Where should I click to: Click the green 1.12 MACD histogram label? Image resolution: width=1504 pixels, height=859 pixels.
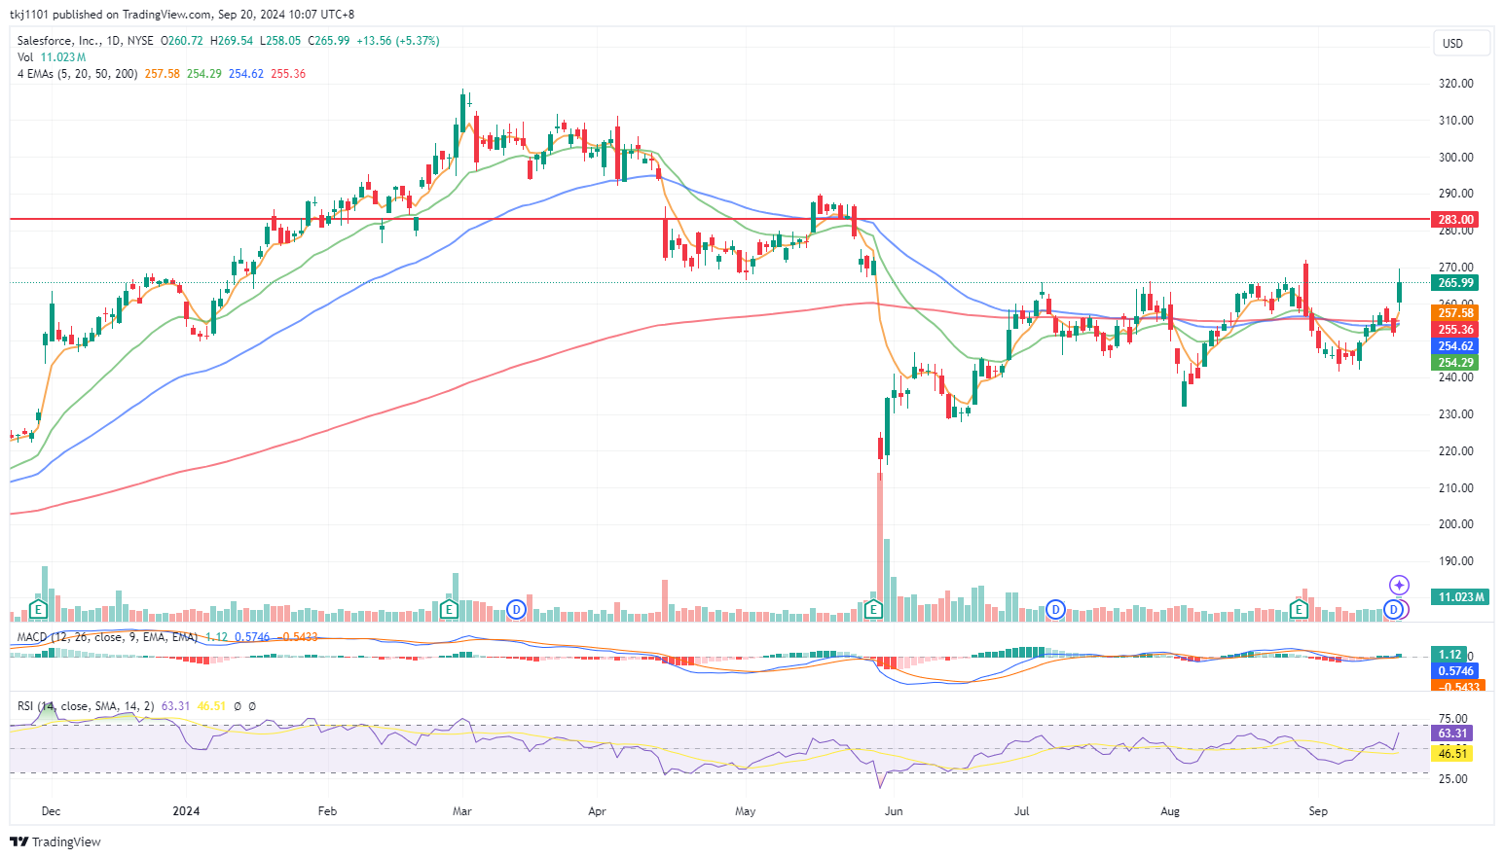coord(1449,655)
